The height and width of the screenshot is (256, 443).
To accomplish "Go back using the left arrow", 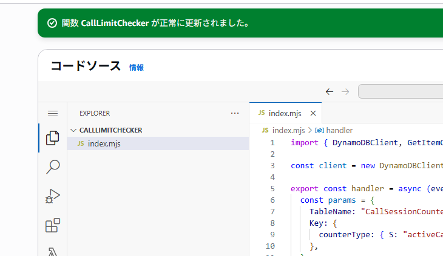I will coord(330,91).
